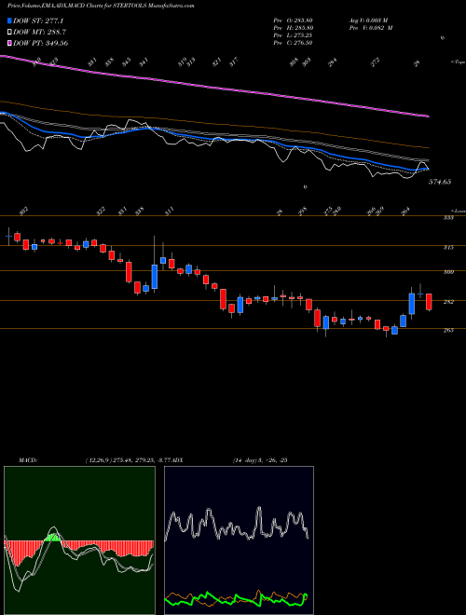Image resolution: width=466 pixels, height=615 pixels.
Task: Click the 333 price axis label
Action: point(449,218)
